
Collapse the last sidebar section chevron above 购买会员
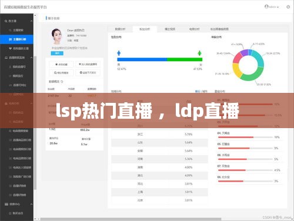(x=31, y=204)
